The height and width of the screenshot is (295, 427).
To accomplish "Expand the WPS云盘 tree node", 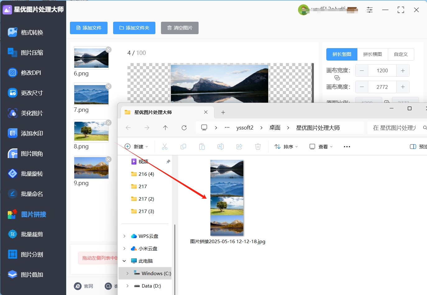I will pyautogui.click(x=124, y=236).
